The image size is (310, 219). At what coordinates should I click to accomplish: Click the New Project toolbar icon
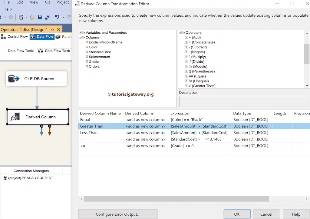pyautogui.click(x=21, y=17)
